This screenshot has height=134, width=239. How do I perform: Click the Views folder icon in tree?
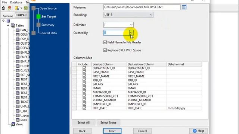tap(13, 124)
